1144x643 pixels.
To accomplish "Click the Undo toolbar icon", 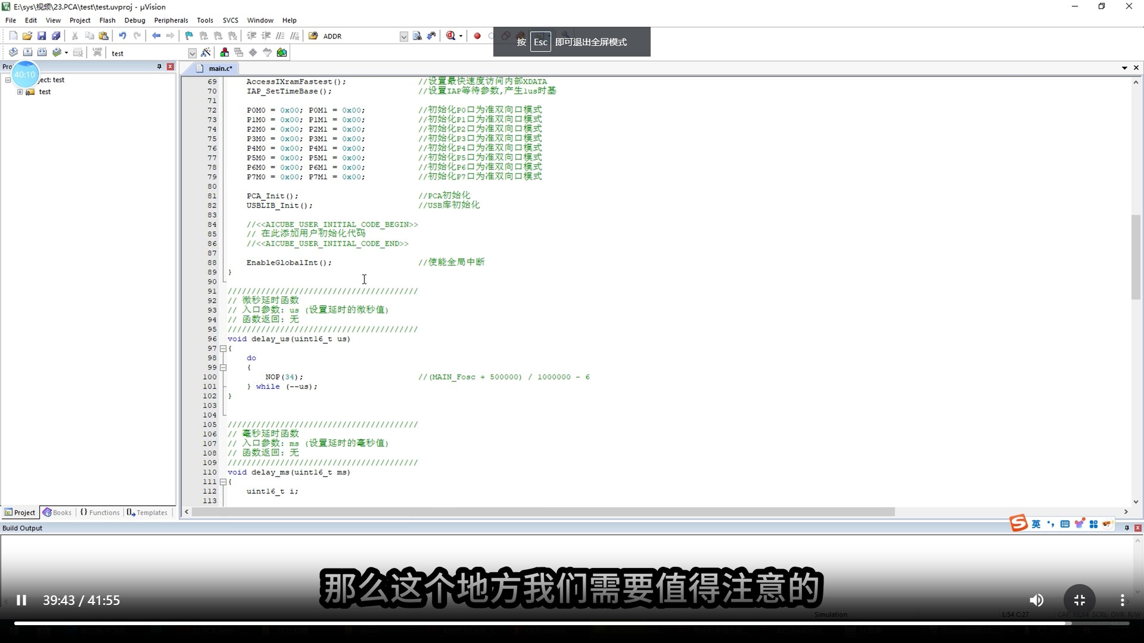I will [x=122, y=36].
